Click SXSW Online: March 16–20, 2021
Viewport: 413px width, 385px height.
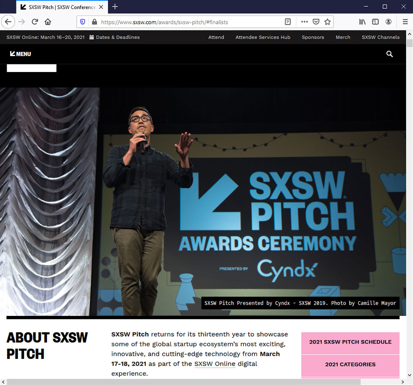click(46, 37)
